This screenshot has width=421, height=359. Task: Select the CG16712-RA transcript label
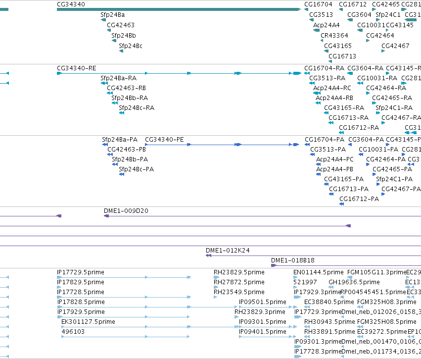[x=359, y=128]
